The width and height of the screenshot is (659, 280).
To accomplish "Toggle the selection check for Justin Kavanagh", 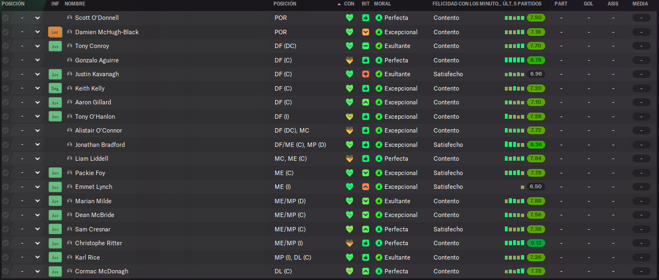I will tap(6, 74).
